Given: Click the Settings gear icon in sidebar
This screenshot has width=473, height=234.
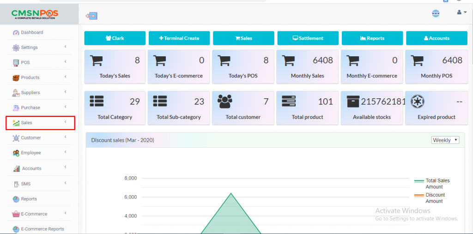Looking at the screenshot, I should tap(16, 48).
